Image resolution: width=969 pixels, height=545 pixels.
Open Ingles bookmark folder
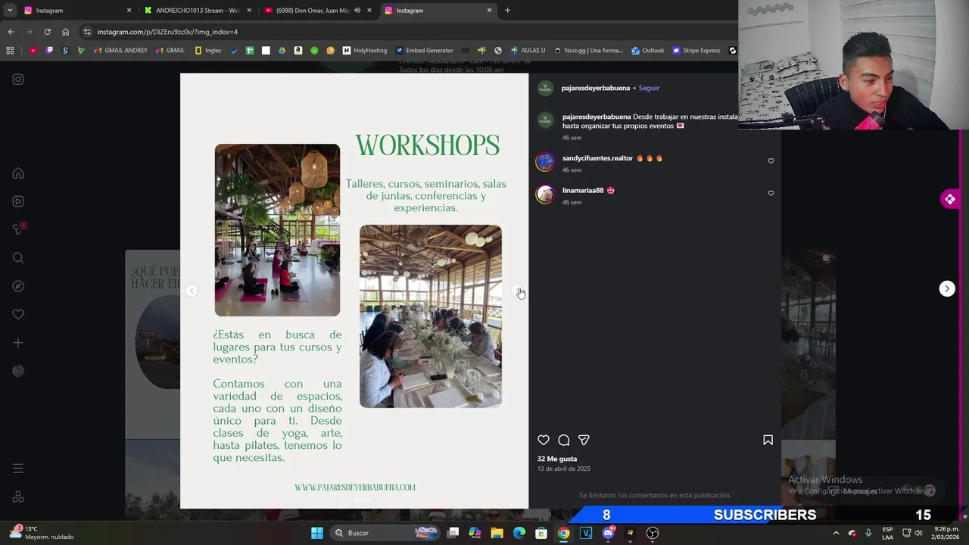point(208,51)
